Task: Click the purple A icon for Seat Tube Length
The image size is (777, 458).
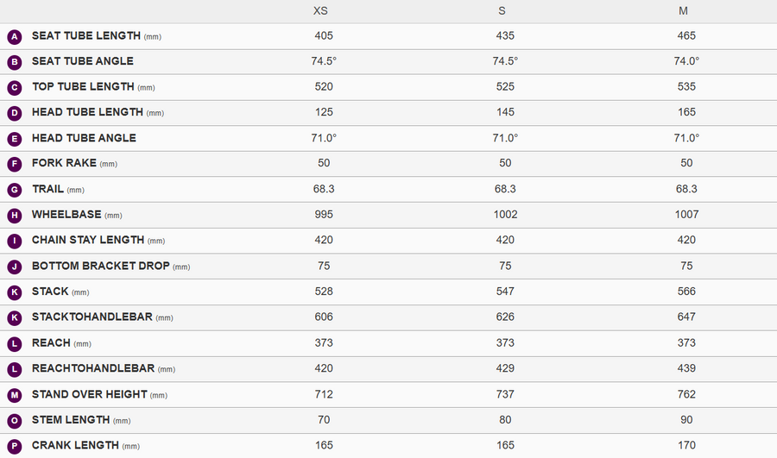Action: tap(15, 36)
